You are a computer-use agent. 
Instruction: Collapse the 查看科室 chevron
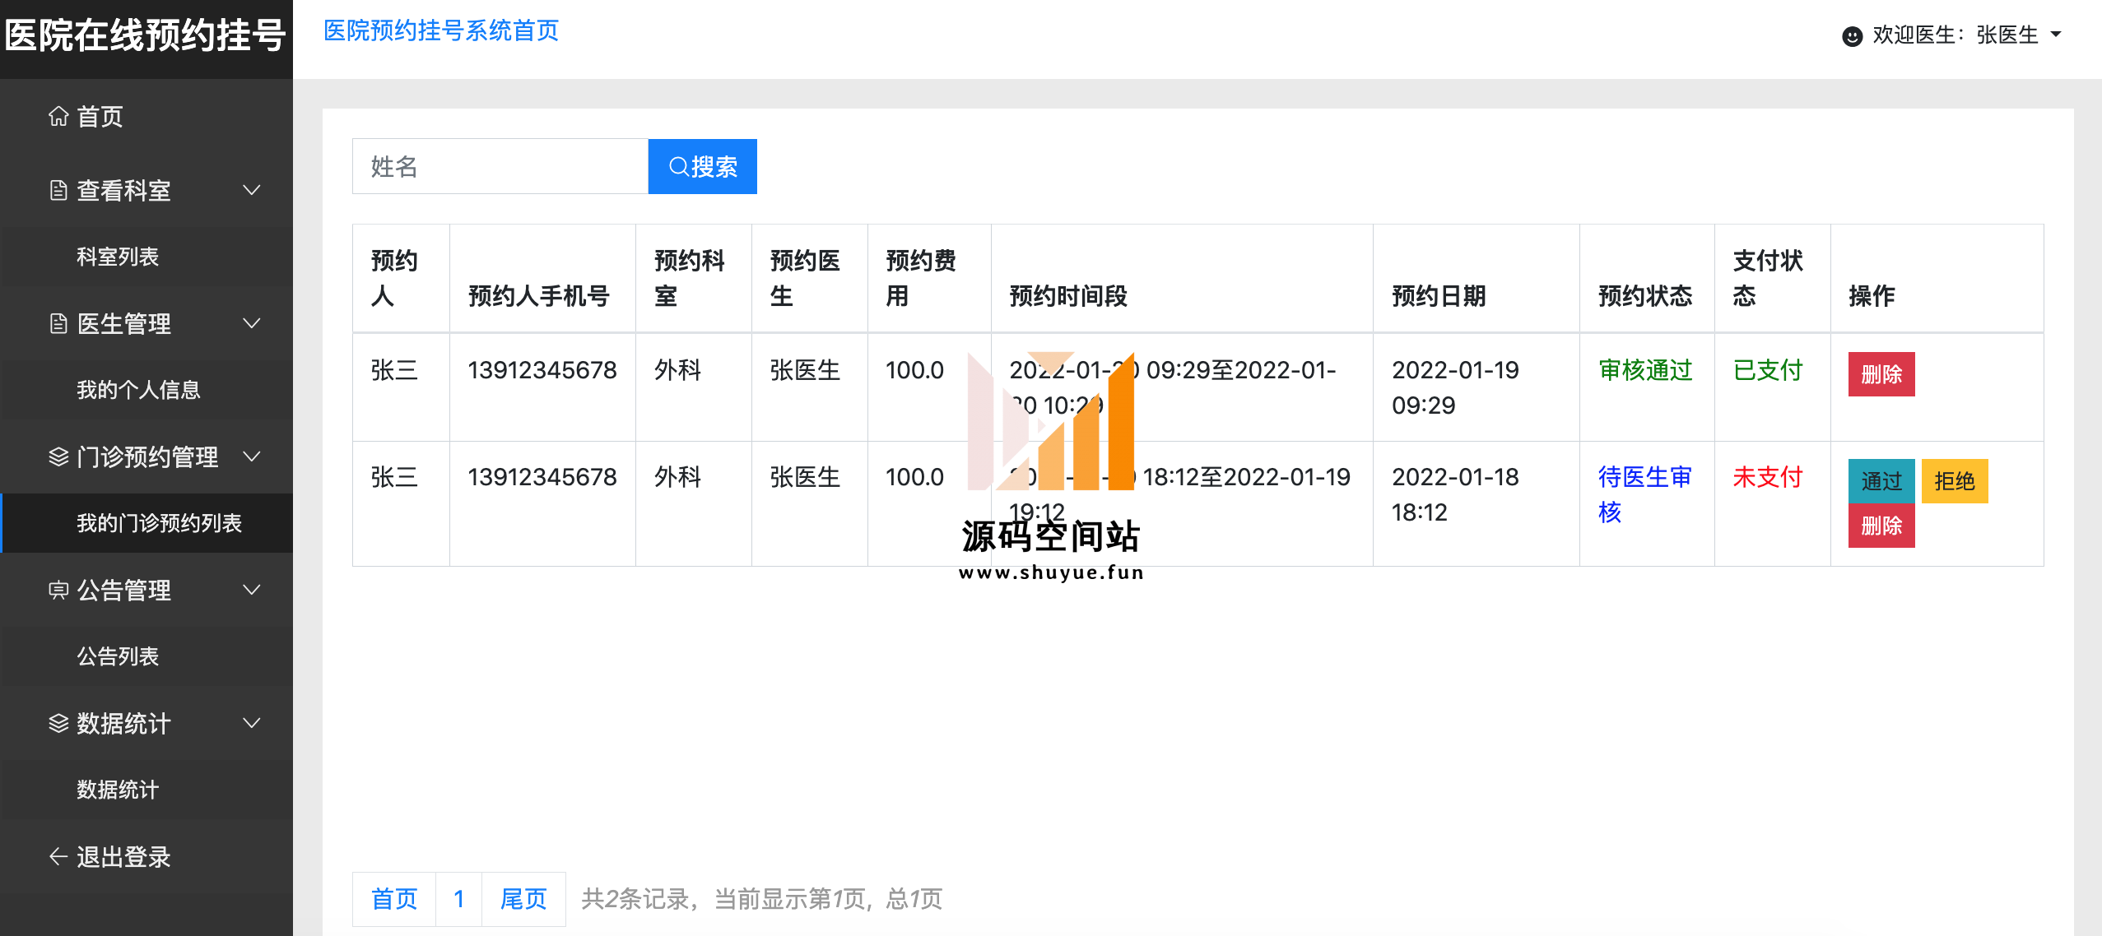click(x=252, y=190)
